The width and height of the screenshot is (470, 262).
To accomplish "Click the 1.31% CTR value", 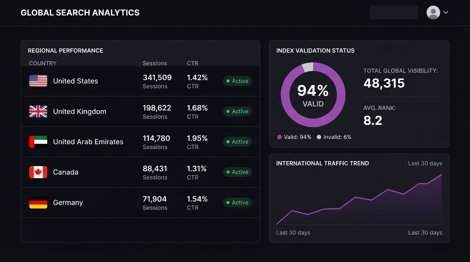I will [197, 169].
